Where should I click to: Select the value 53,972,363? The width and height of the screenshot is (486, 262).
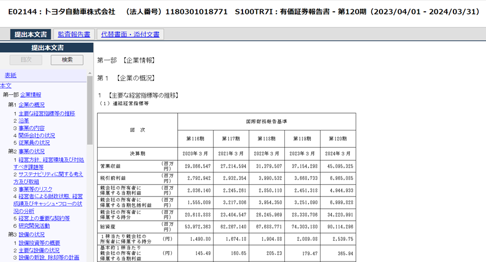click(x=198, y=227)
